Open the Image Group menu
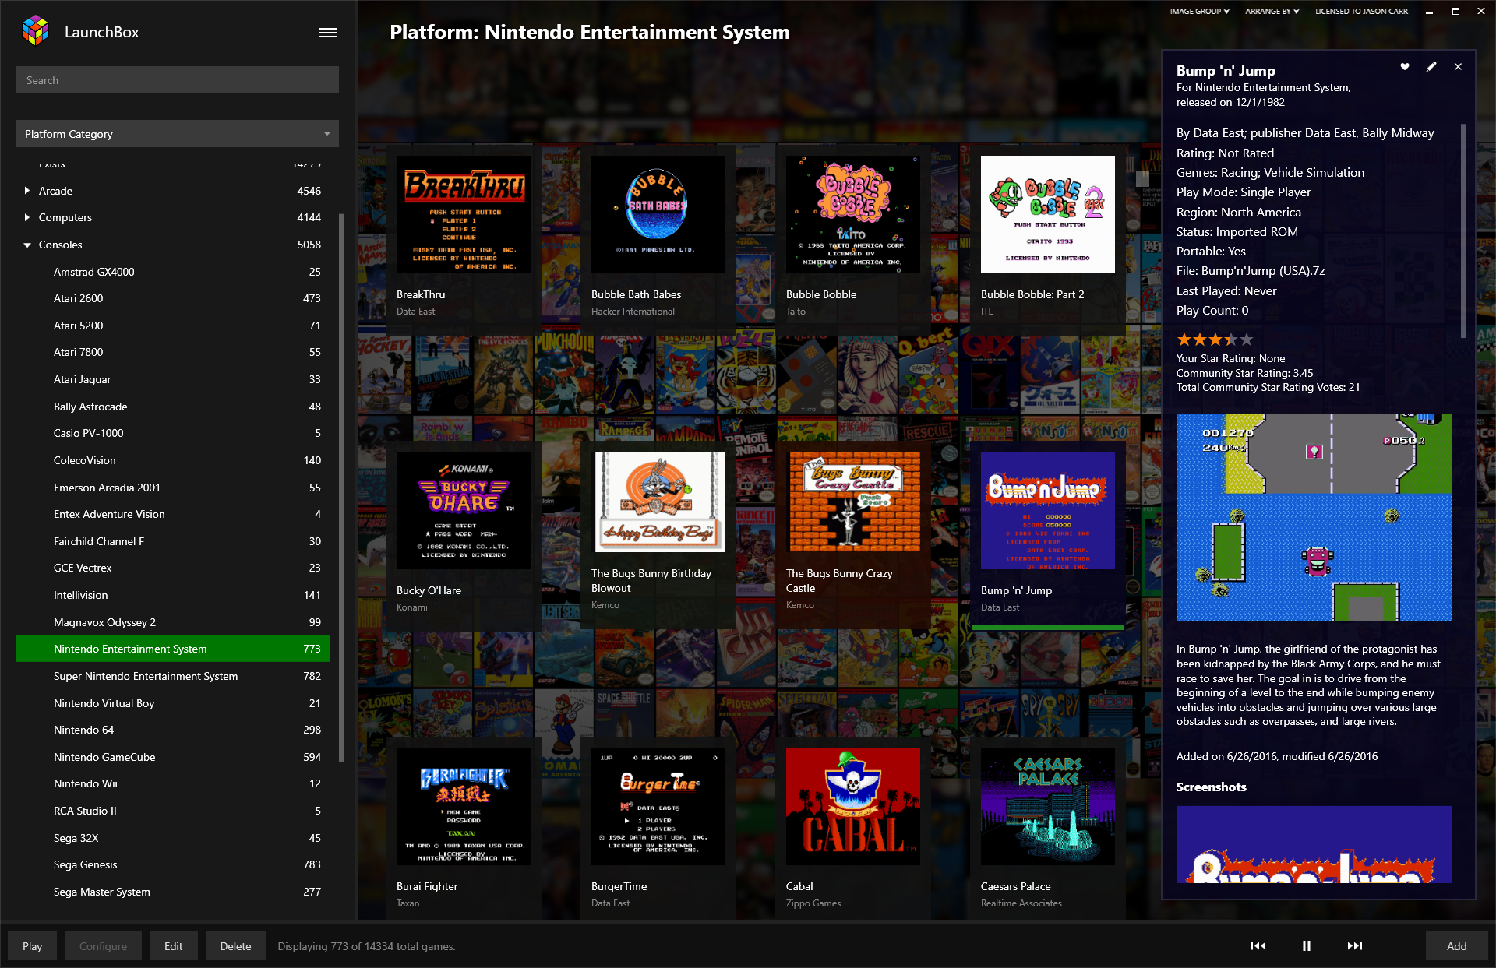The height and width of the screenshot is (968, 1496). point(1199,12)
